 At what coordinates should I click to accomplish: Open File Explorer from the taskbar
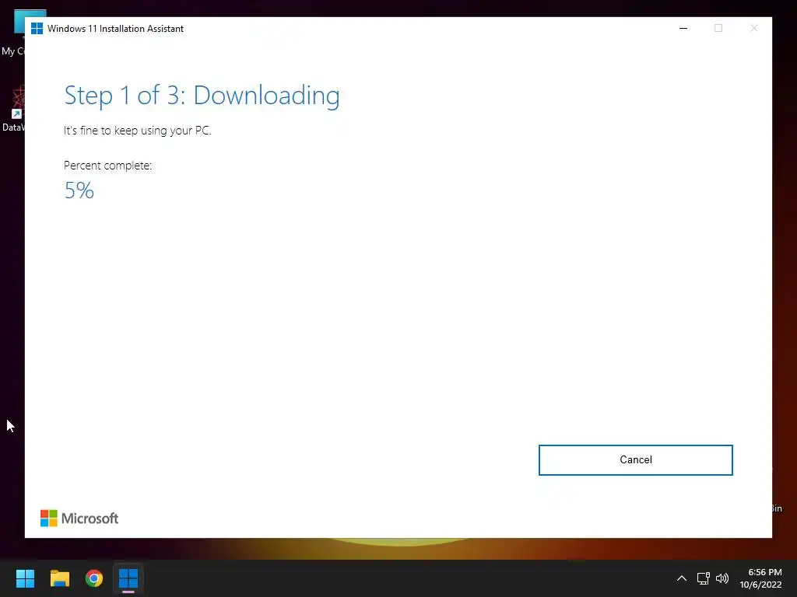pos(59,578)
